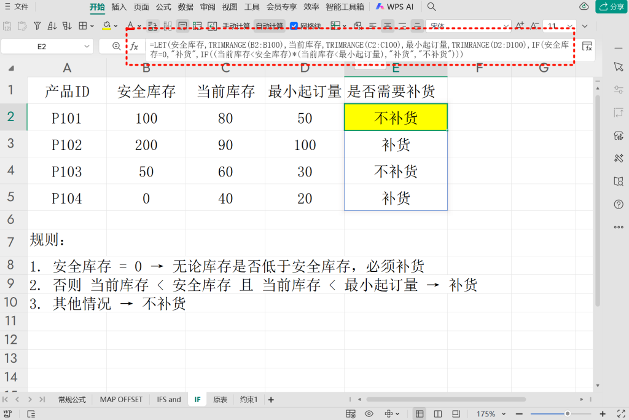Open the 智能工具箱 ribbon tab
Screen dimensions: 629x420
(345, 7)
